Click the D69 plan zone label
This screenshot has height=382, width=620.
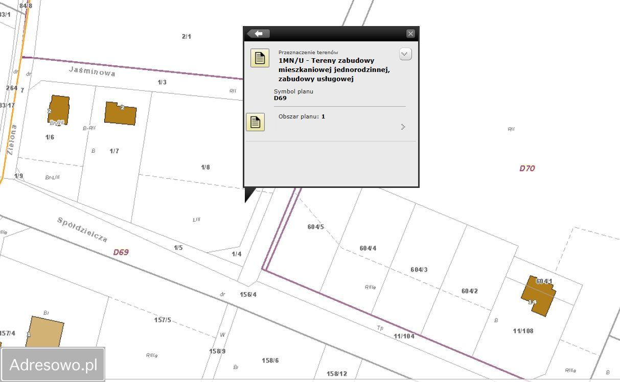pos(121,252)
